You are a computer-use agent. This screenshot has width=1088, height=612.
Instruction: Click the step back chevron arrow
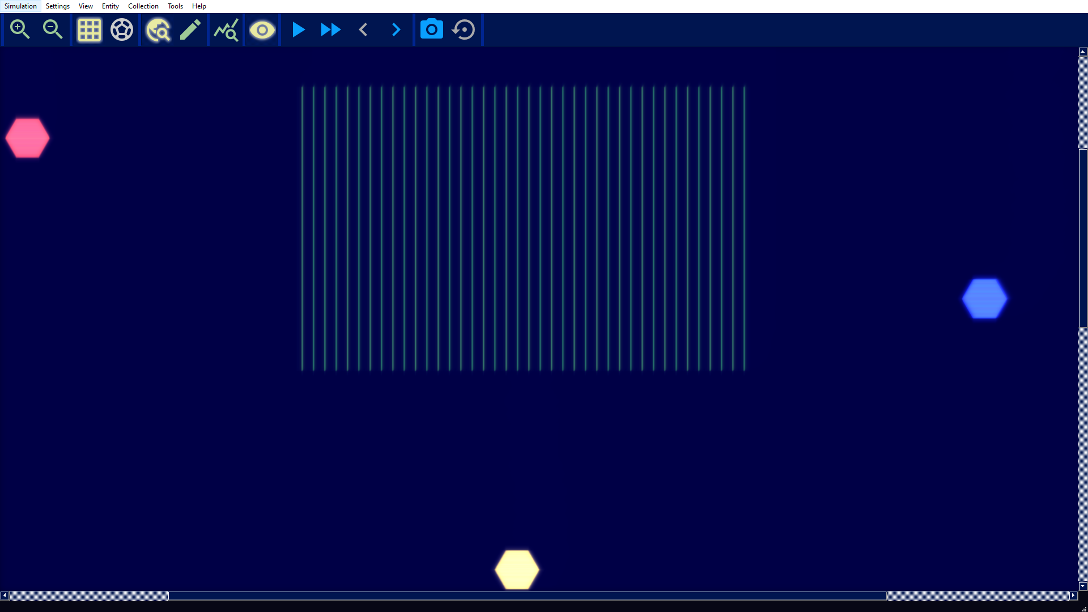pos(364,29)
